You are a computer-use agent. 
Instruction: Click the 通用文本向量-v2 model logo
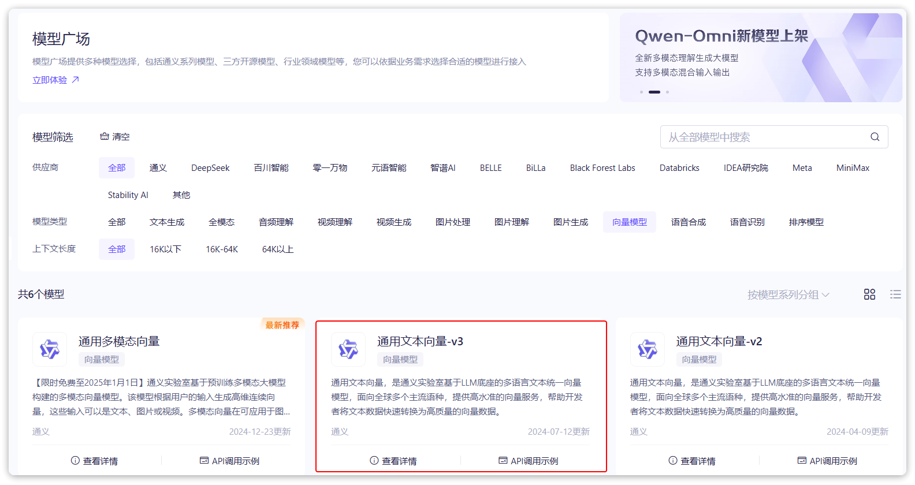(647, 349)
